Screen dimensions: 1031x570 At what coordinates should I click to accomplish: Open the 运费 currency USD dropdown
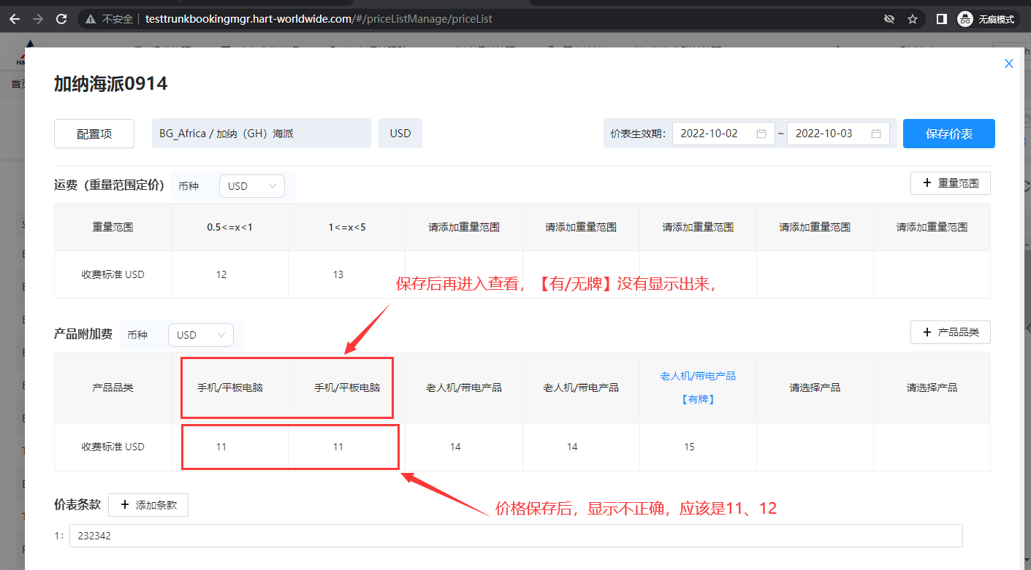coord(251,186)
